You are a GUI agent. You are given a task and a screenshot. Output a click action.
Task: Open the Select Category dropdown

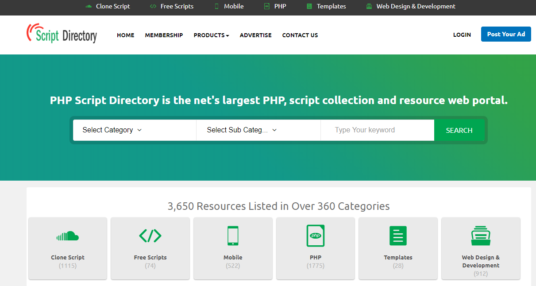(112, 130)
